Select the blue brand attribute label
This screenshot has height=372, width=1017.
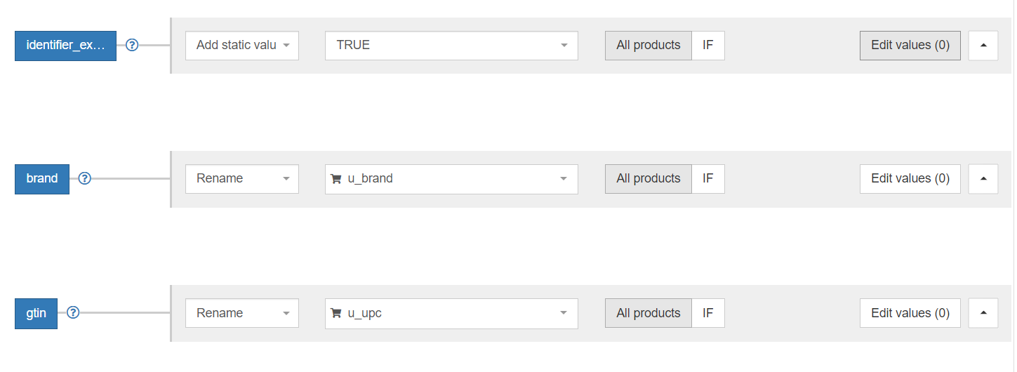pyautogui.click(x=42, y=178)
